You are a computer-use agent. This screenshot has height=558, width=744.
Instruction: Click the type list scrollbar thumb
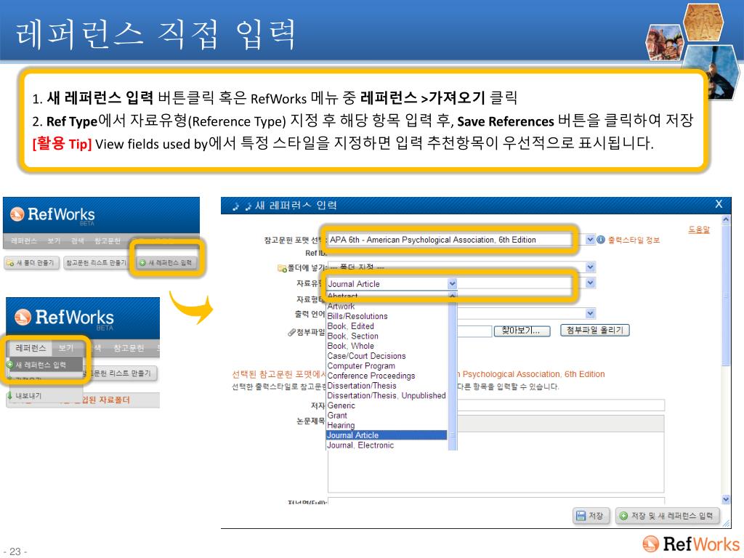[x=453, y=435]
